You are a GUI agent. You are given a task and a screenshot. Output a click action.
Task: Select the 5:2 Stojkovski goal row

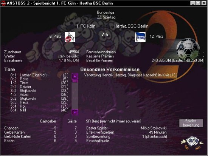click(39, 99)
